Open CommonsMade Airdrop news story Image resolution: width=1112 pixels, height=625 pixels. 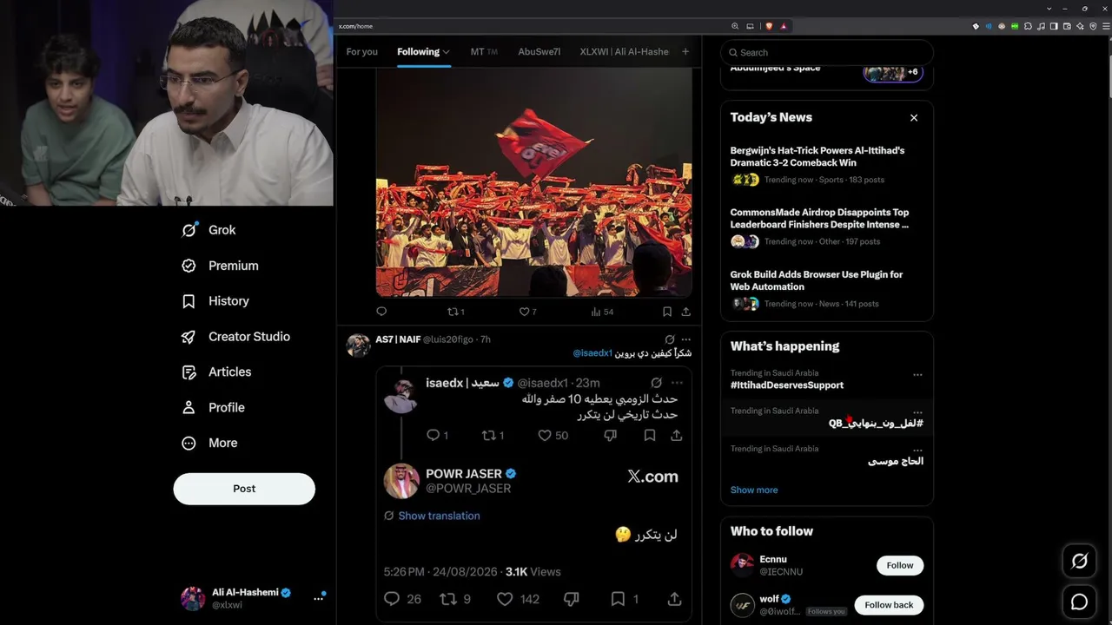pos(827,229)
